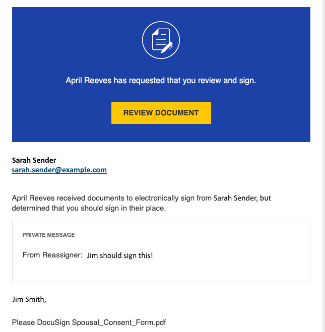
Task: Click the PRIVATE MESSAGE heading label
Action: pos(48,235)
